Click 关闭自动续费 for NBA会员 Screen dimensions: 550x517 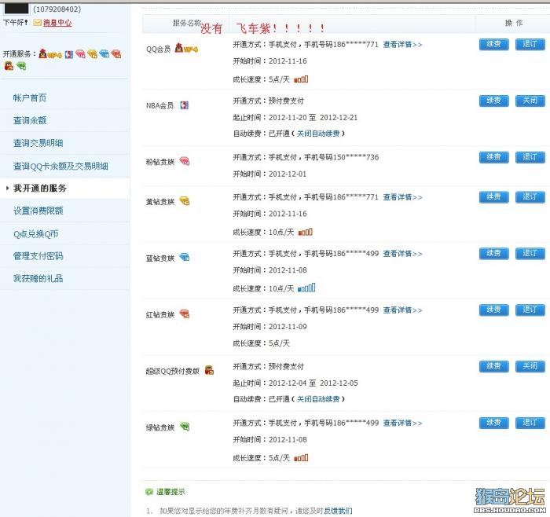point(318,134)
